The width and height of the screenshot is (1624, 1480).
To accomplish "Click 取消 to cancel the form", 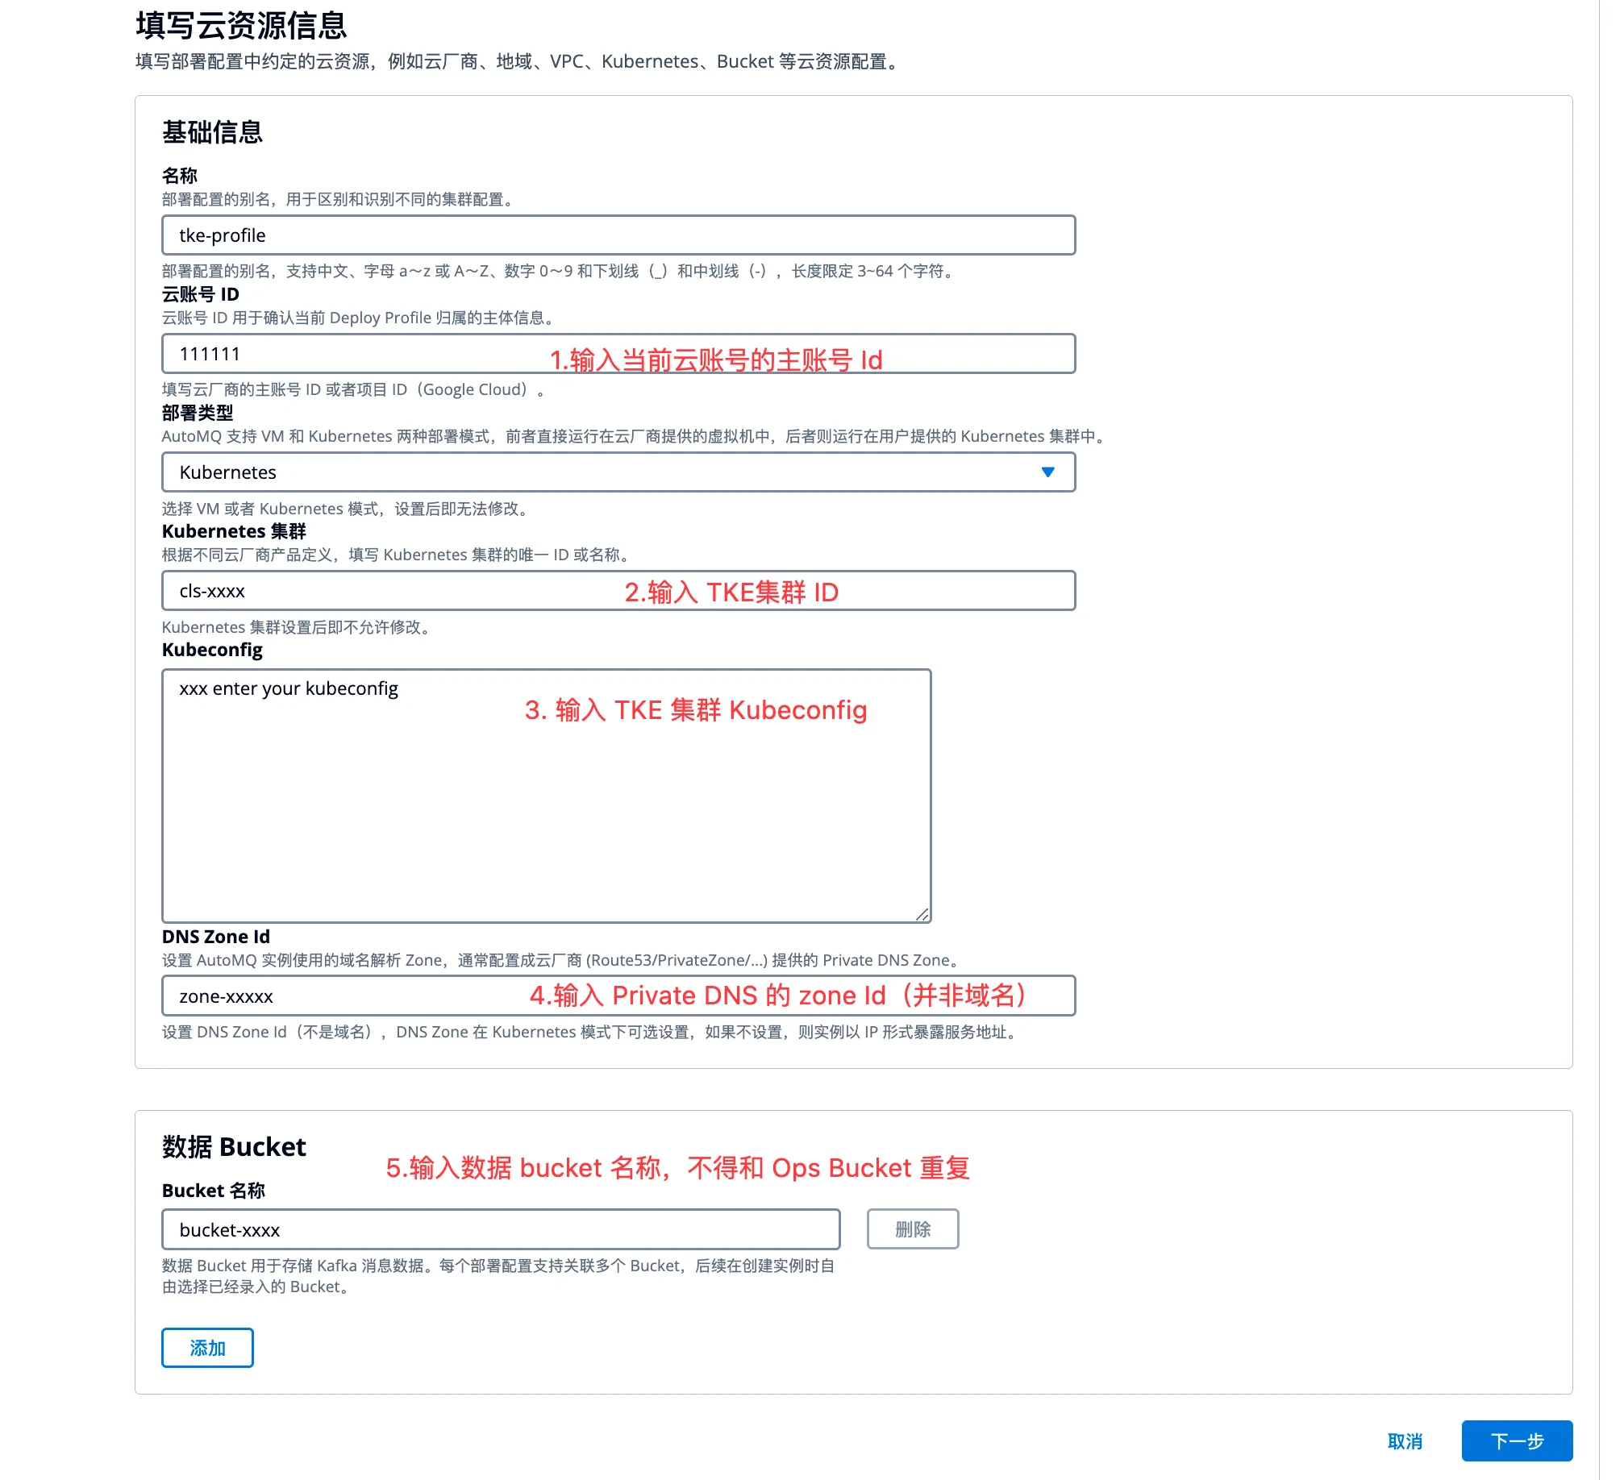I will click(1404, 1441).
